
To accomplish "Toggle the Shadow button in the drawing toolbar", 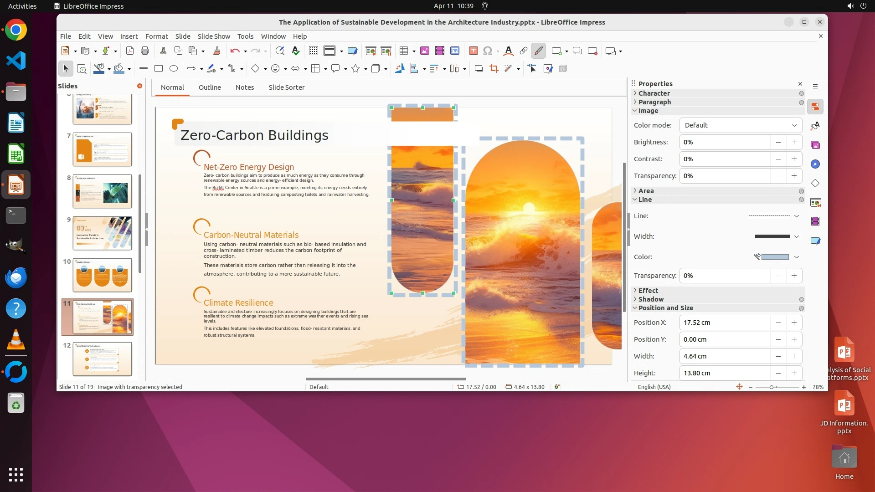I will pyautogui.click(x=479, y=69).
